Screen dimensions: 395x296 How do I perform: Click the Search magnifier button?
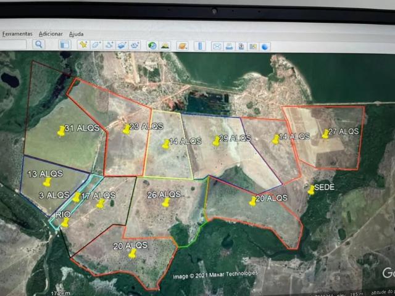[39, 44]
